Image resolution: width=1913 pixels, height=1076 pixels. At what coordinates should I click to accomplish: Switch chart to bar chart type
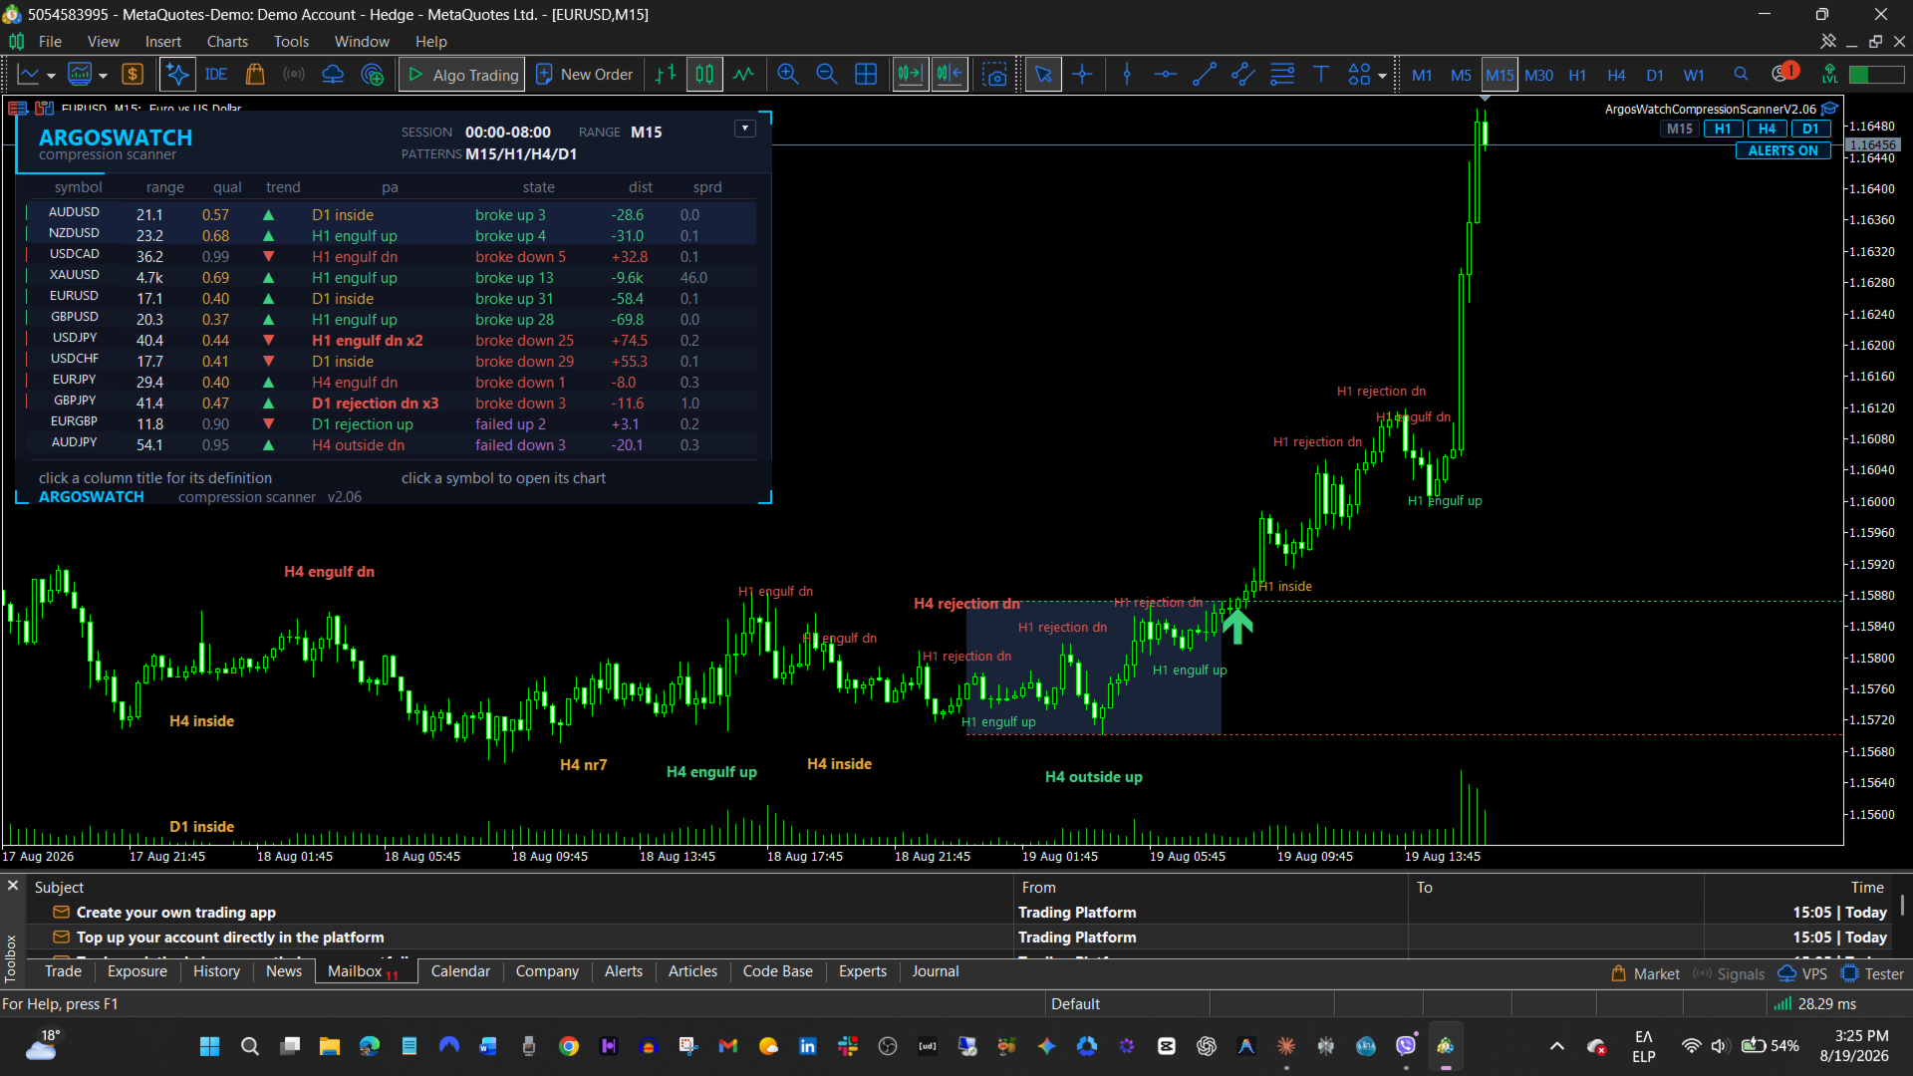pos(666,75)
